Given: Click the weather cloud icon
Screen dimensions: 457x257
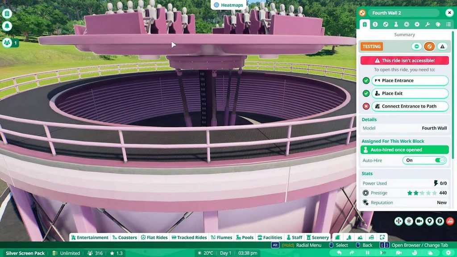Looking at the screenshot, I should click(430, 253).
